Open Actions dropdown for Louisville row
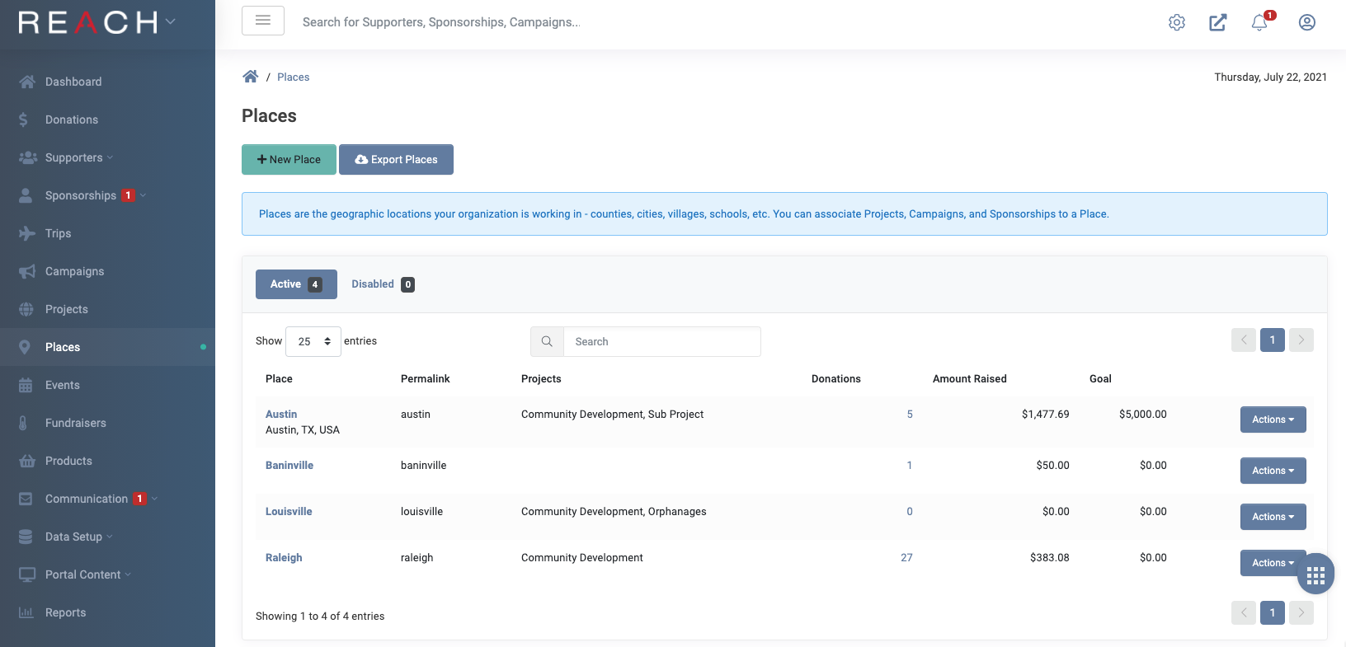Viewport: 1346px width, 647px height. tap(1273, 517)
